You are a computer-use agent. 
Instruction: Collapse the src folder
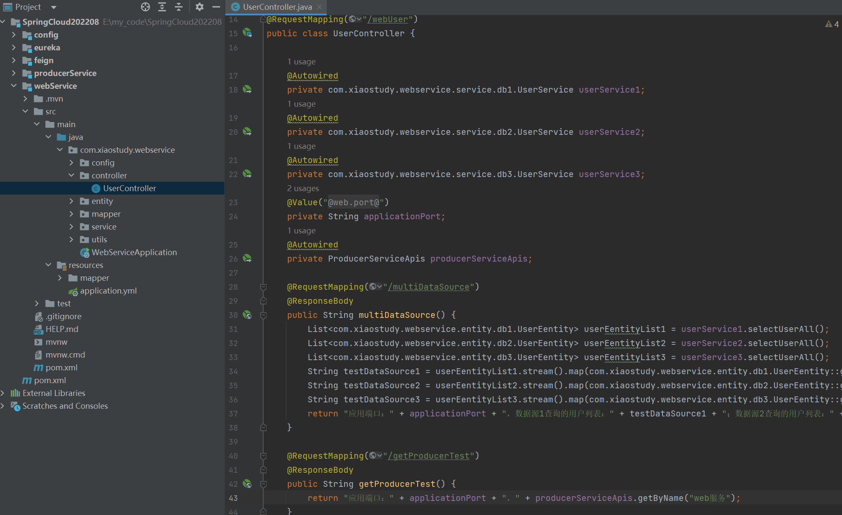click(25, 111)
